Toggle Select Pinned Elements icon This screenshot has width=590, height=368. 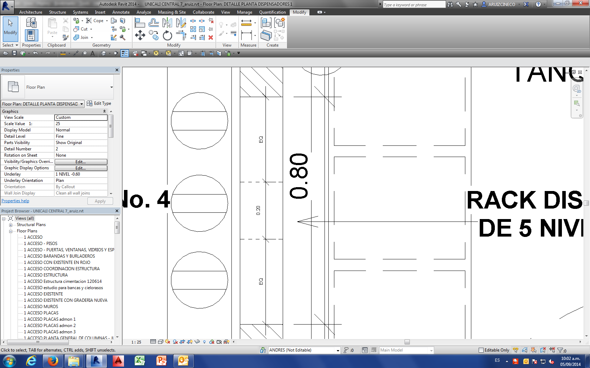tap(534, 350)
